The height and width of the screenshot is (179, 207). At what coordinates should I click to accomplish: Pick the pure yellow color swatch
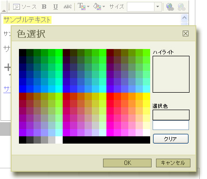[x=146, y=97]
